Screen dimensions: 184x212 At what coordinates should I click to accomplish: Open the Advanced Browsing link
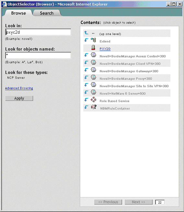pyautogui.click(x=19, y=88)
